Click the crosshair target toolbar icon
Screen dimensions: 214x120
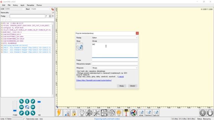tap(89, 113)
